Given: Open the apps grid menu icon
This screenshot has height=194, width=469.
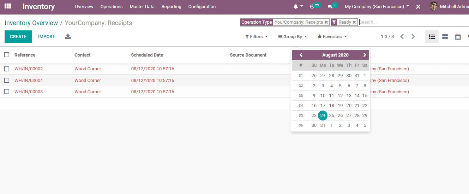Looking at the screenshot, I should point(8,6).
